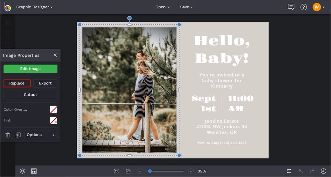331x177 pixels.
Task: Open the help question mark icon
Action: pos(304,7)
